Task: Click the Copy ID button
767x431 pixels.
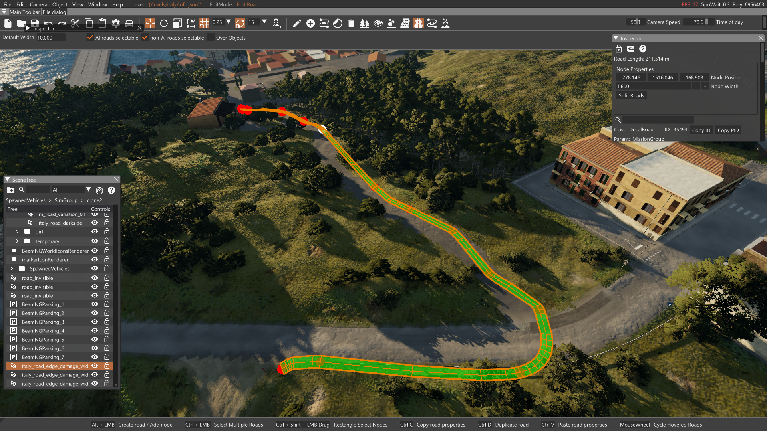Action: 701,130
